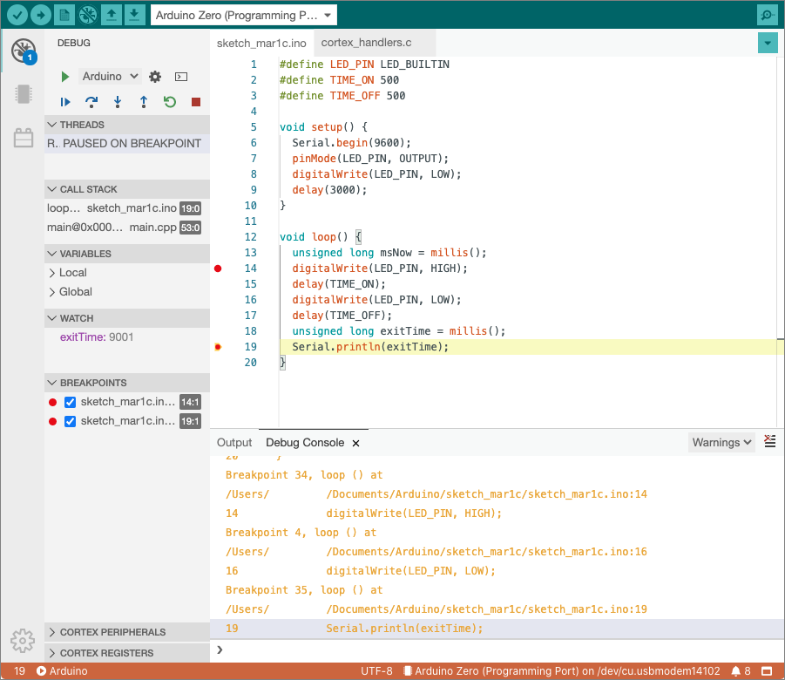Viewport: 785px width, 680px height.
Task: Disable the breakpoint checkbox at sketch_mar1c line 14:1
Action: pos(70,402)
